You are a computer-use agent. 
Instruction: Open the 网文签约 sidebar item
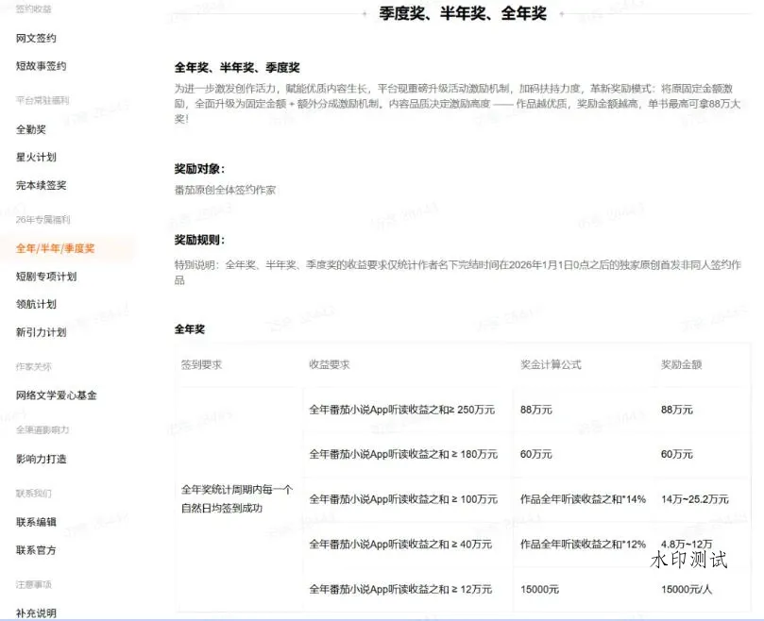[x=36, y=38]
